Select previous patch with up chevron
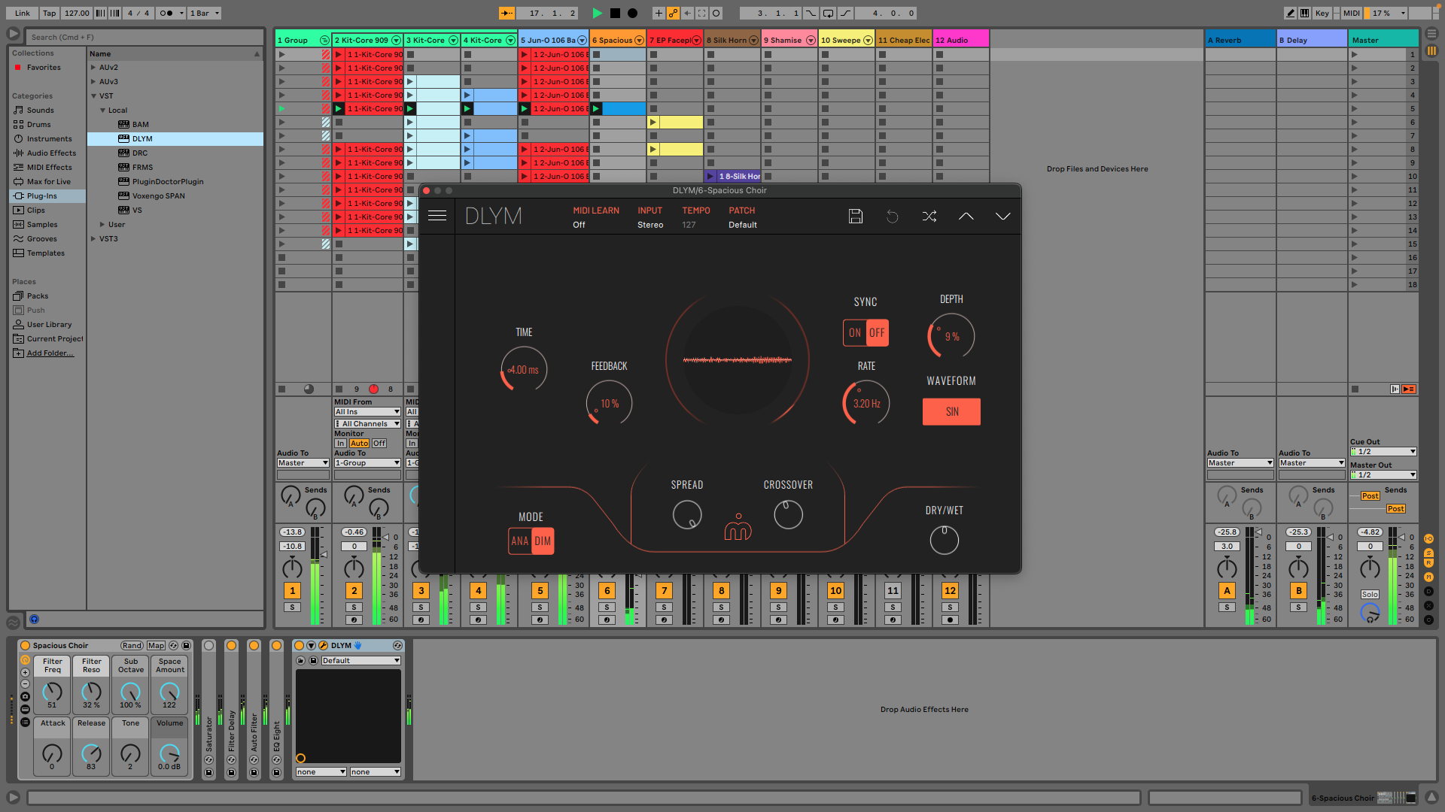Image resolution: width=1445 pixels, height=812 pixels. tap(966, 217)
